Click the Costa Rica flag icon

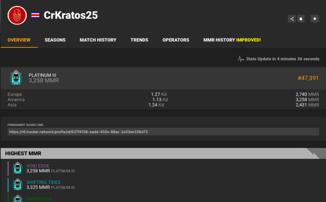(35, 15)
